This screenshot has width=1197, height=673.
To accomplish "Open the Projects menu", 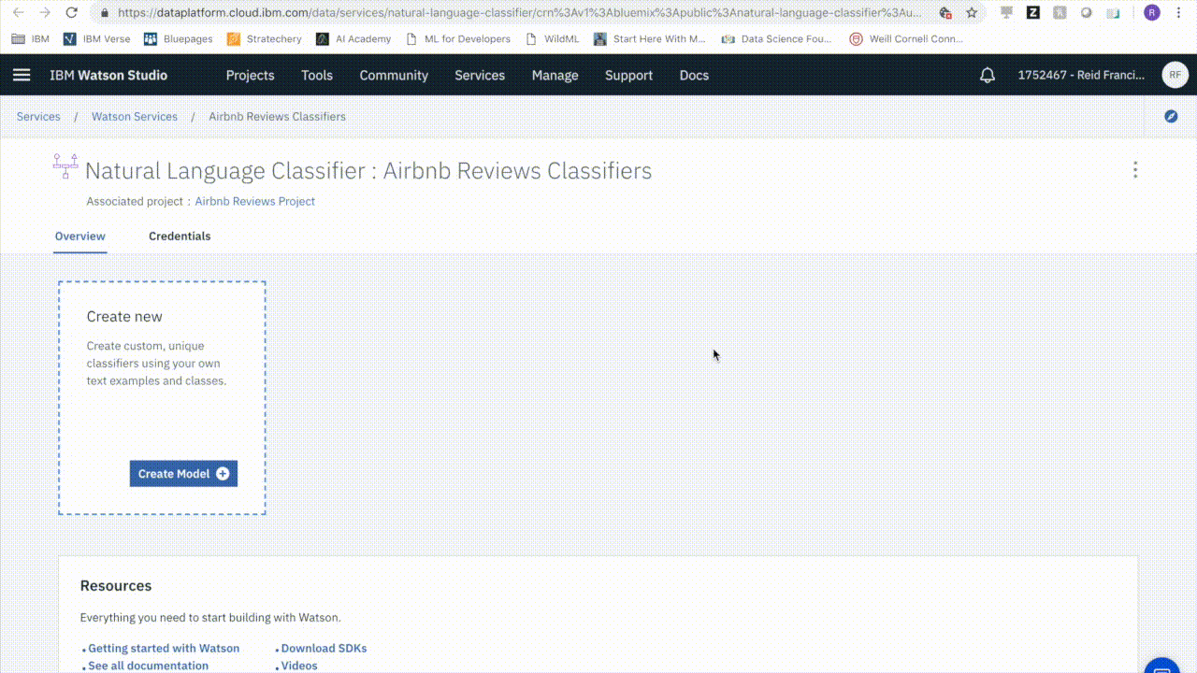I will [x=251, y=75].
